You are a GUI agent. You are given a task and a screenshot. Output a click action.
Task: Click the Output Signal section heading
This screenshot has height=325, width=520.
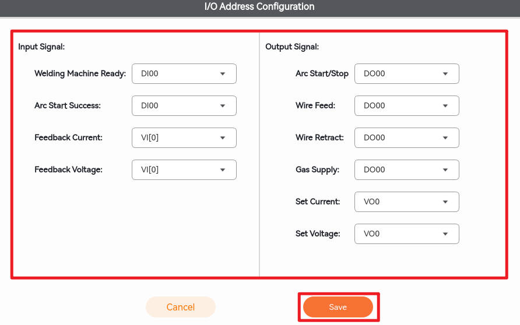[292, 47]
